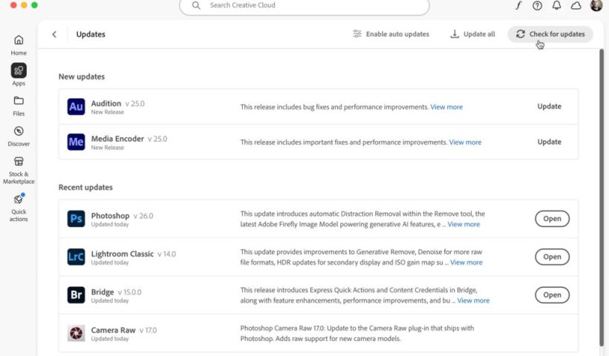Open cloud sync status icon
609x356 pixels.
coord(576,6)
